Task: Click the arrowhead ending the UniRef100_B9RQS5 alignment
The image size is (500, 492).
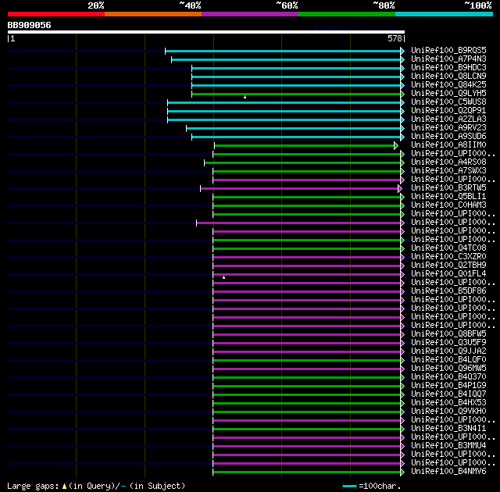Action: click(x=402, y=51)
